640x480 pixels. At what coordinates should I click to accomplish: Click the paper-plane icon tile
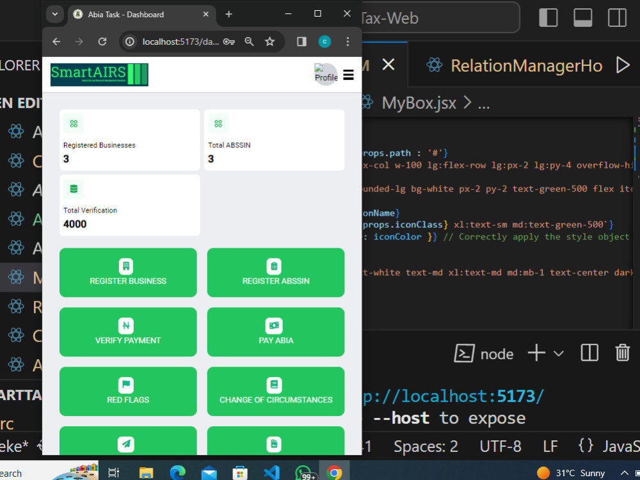pyautogui.click(x=128, y=441)
